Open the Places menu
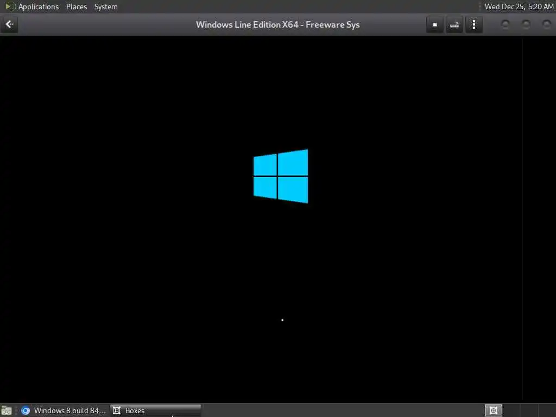The image size is (556, 417). point(76,7)
